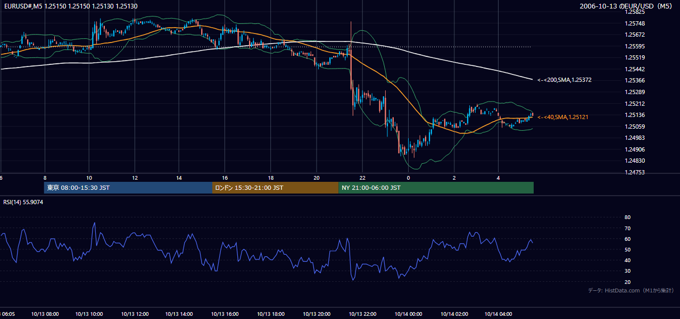This screenshot has height=319, width=680.
Task: Click the 200 SMA label showing 1.25372
Action: click(x=565, y=80)
